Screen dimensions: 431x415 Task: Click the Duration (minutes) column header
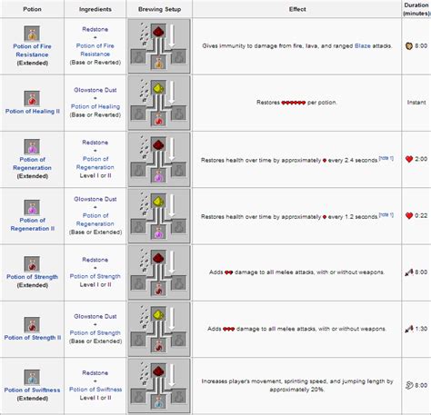click(416, 9)
